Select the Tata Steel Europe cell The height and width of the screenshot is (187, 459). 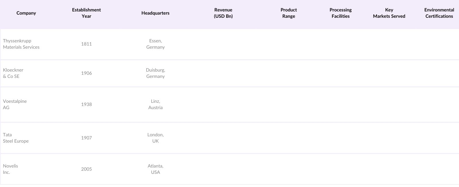pyautogui.click(x=16, y=138)
